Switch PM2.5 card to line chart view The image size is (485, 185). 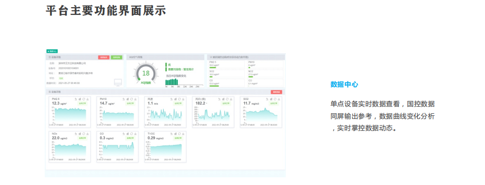(x=76, y=99)
